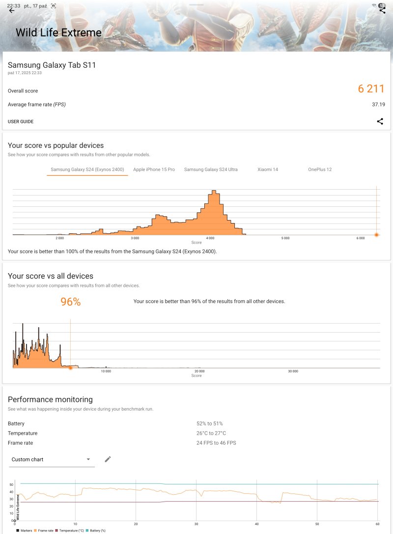Click the pencil icon to edit the custom chart
Viewport: 393px width, 534px height.
(x=108, y=459)
